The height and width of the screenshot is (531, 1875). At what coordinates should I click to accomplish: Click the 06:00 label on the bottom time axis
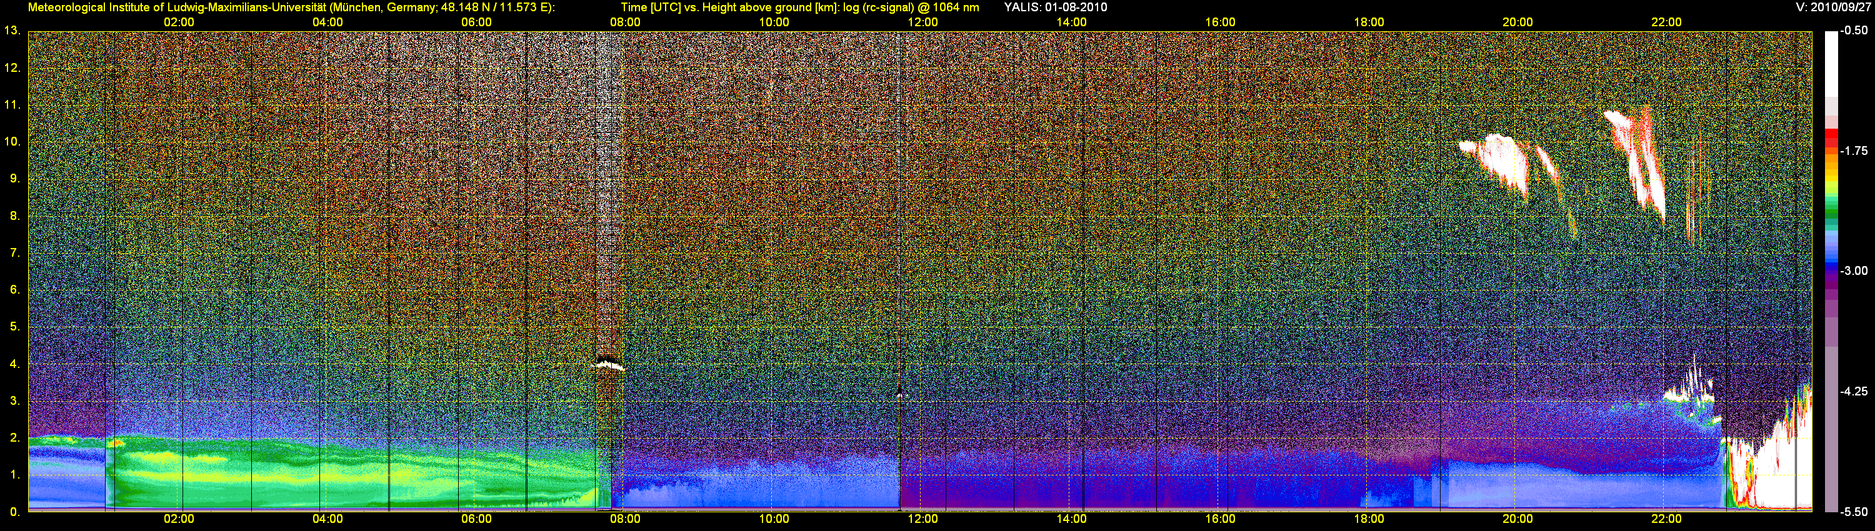click(476, 519)
